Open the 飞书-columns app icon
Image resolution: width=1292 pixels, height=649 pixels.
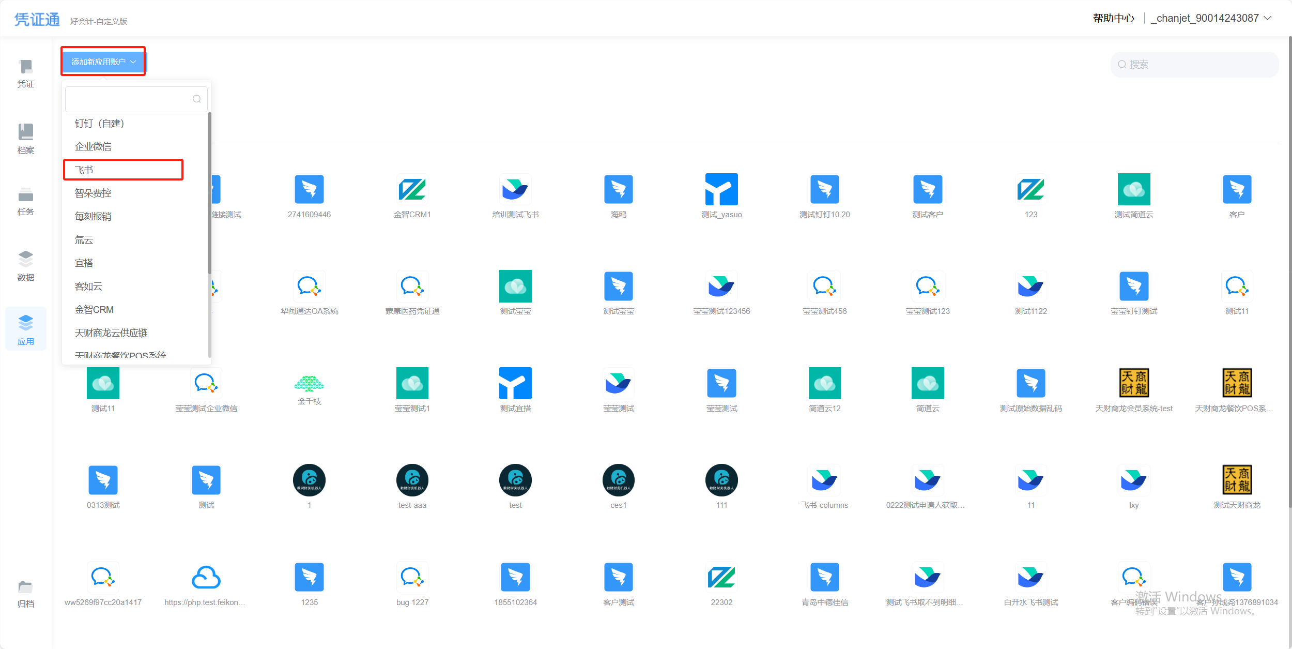pyautogui.click(x=824, y=480)
